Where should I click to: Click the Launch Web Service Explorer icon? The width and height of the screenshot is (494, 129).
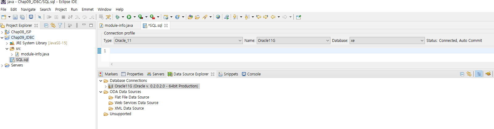227,17
